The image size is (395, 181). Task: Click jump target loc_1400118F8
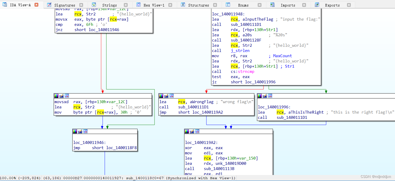point(121,148)
